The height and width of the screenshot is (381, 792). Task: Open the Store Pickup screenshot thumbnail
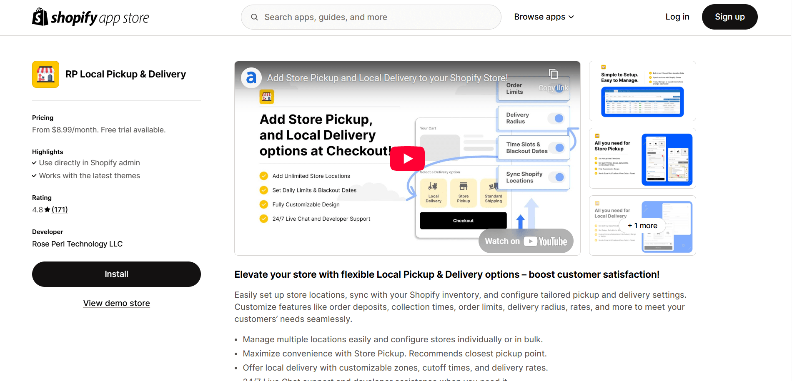tap(642, 158)
